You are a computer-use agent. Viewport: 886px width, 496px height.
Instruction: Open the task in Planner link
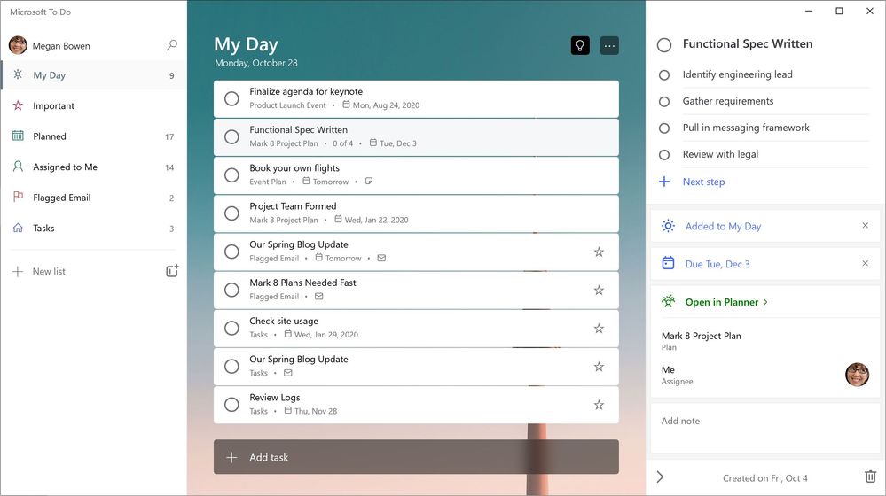point(726,302)
